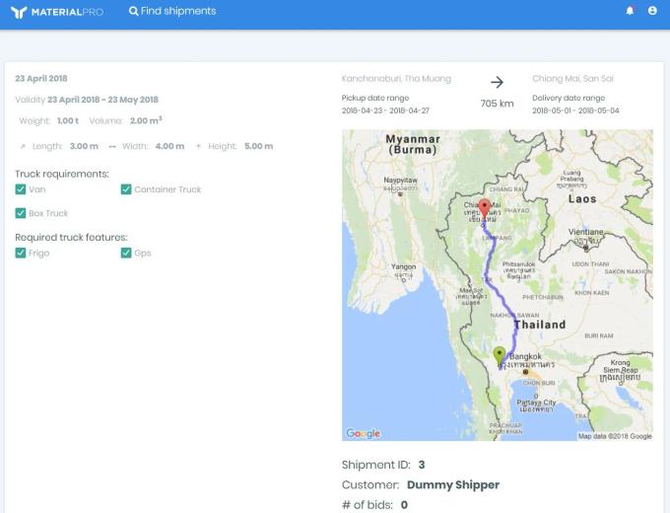Toggle the Gps checkbox
This screenshot has height=513, width=670.
(126, 253)
